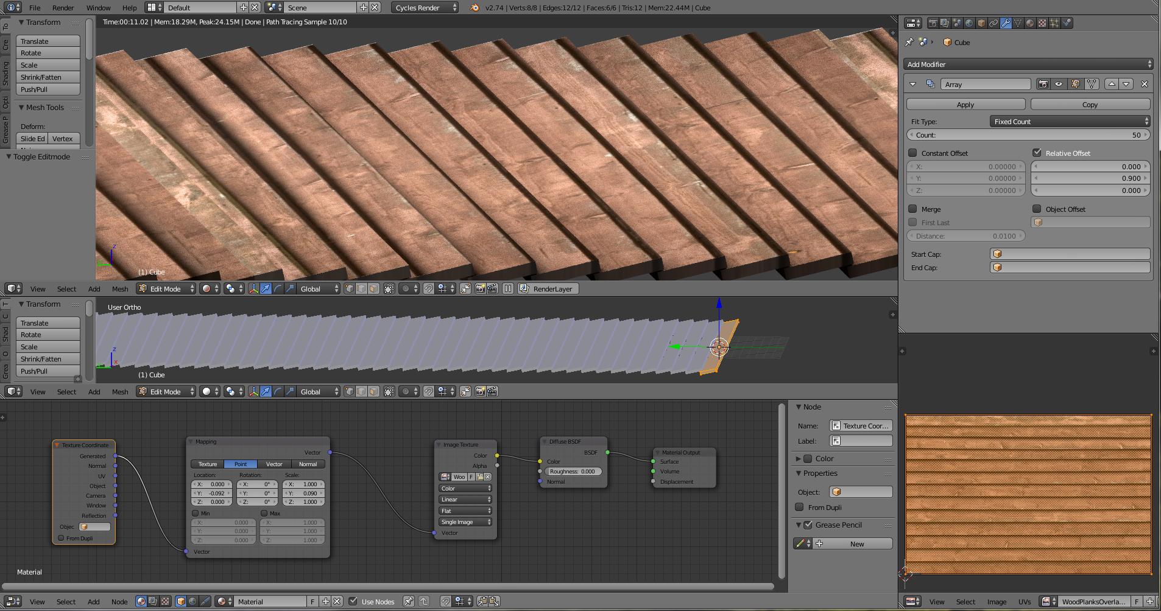
Task: Enable the Object Offset checkbox
Action: pyautogui.click(x=1037, y=209)
